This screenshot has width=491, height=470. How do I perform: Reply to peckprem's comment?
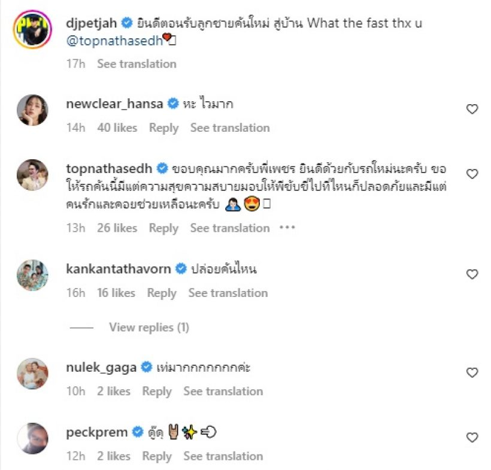[157, 456]
